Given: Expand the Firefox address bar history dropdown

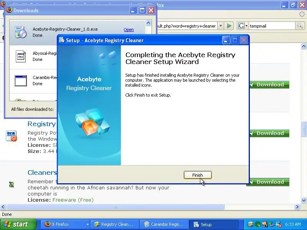Looking at the screenshot, I should click(x=221, y=26).
